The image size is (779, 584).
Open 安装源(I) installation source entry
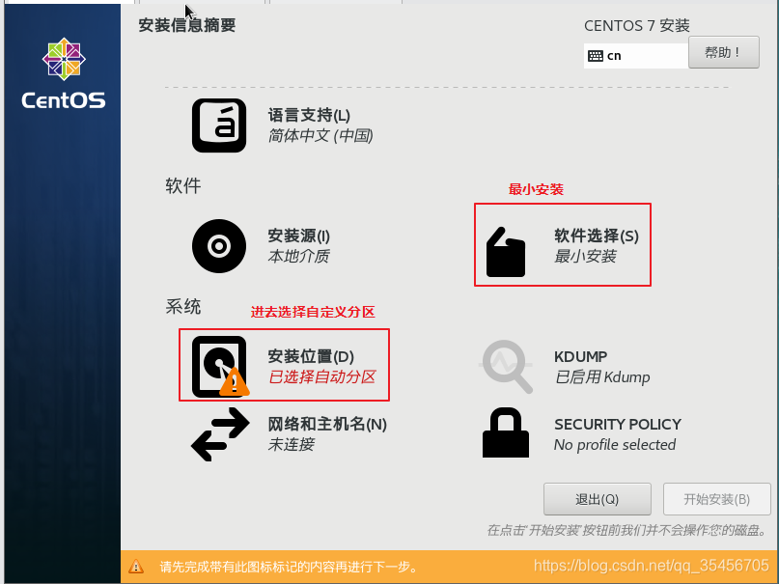pyautogui.click(x=298, y=246)
